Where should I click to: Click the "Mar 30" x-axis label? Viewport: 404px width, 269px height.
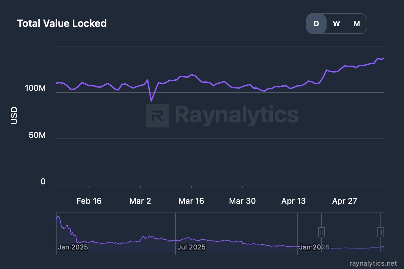point(242,201)
